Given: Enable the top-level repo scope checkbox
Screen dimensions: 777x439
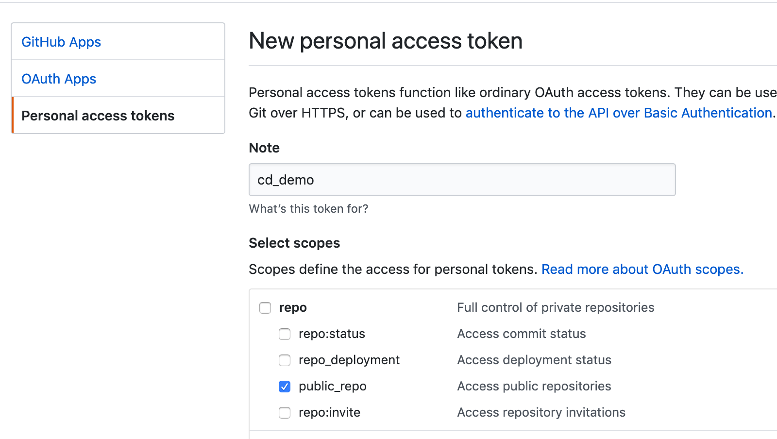Looking at the screenshot, I should [x=265, y=308].
